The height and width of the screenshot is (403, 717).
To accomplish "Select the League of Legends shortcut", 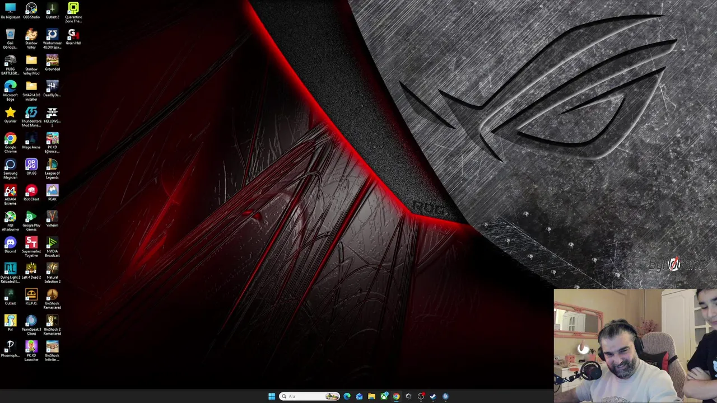I will click(52, 169).
